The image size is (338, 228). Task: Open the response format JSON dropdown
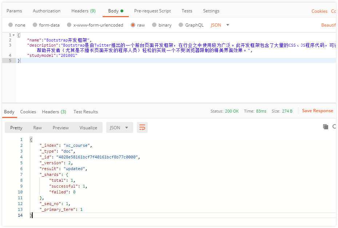pos(119,127)
